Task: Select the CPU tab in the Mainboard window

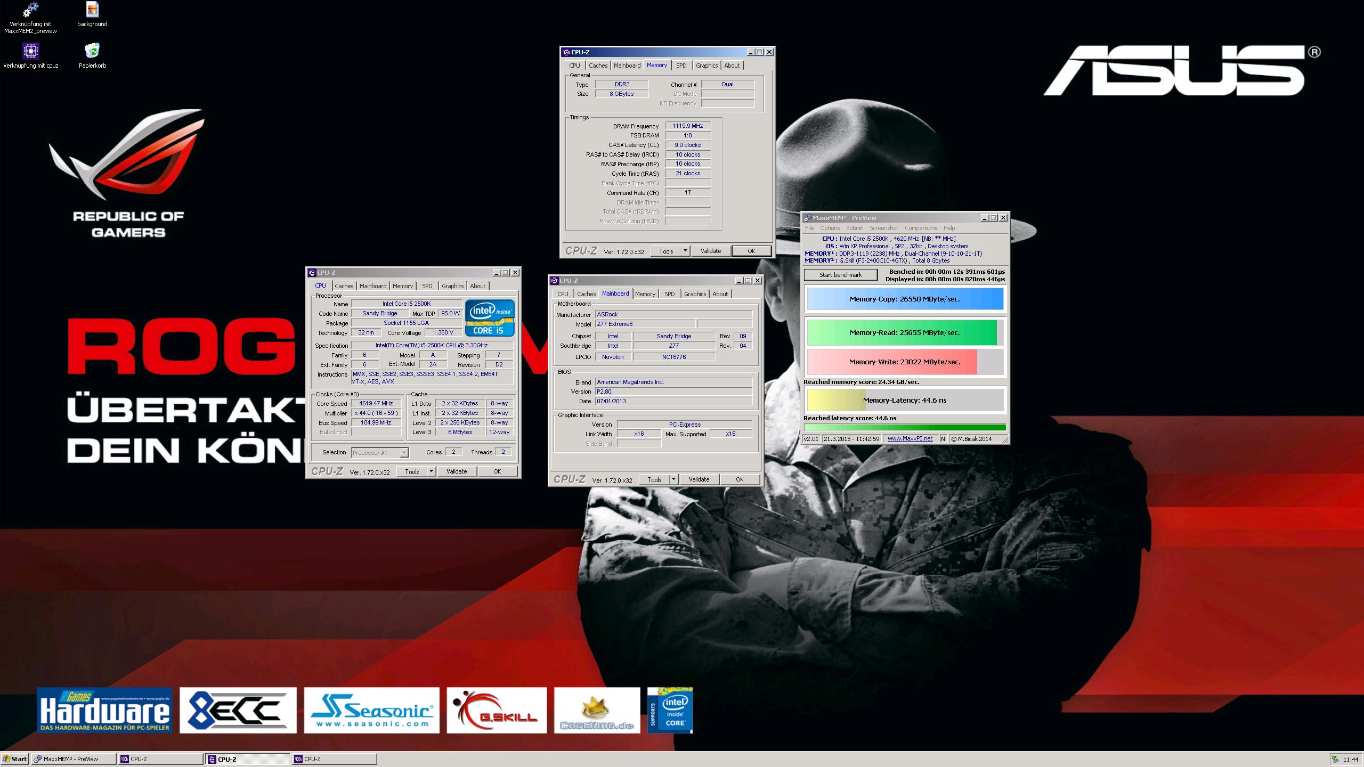Action: (x=563, y=294)
